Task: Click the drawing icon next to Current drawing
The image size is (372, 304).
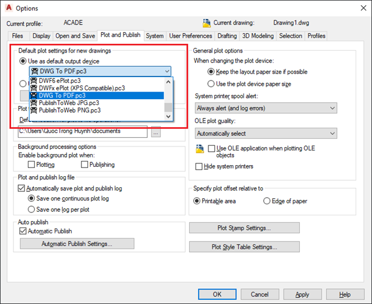Action: pyautogui.click(x=207, y=23)
